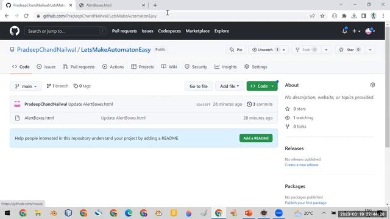Open the main branch selector
The width and height of the screenshot is (390, 219).
pos(26,86)
